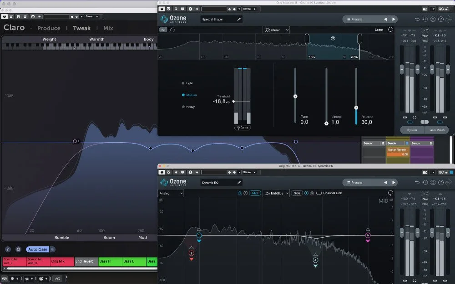
Task: Select Dynamic EQ band node 3
Action: 191,253
